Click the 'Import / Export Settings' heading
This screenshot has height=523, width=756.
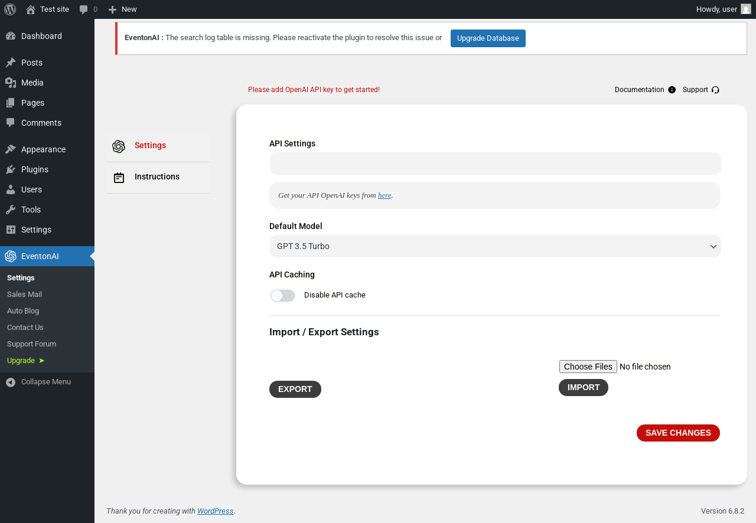[x=324, y=332]
